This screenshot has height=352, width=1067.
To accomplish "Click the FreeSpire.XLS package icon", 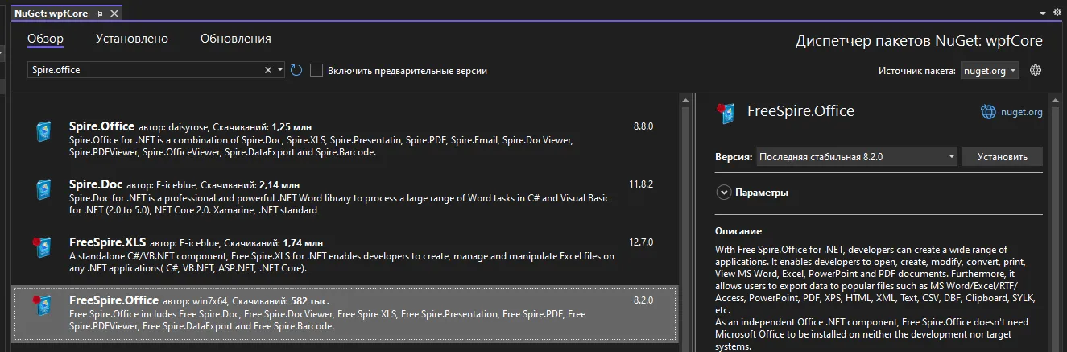I will pos(42,247).
